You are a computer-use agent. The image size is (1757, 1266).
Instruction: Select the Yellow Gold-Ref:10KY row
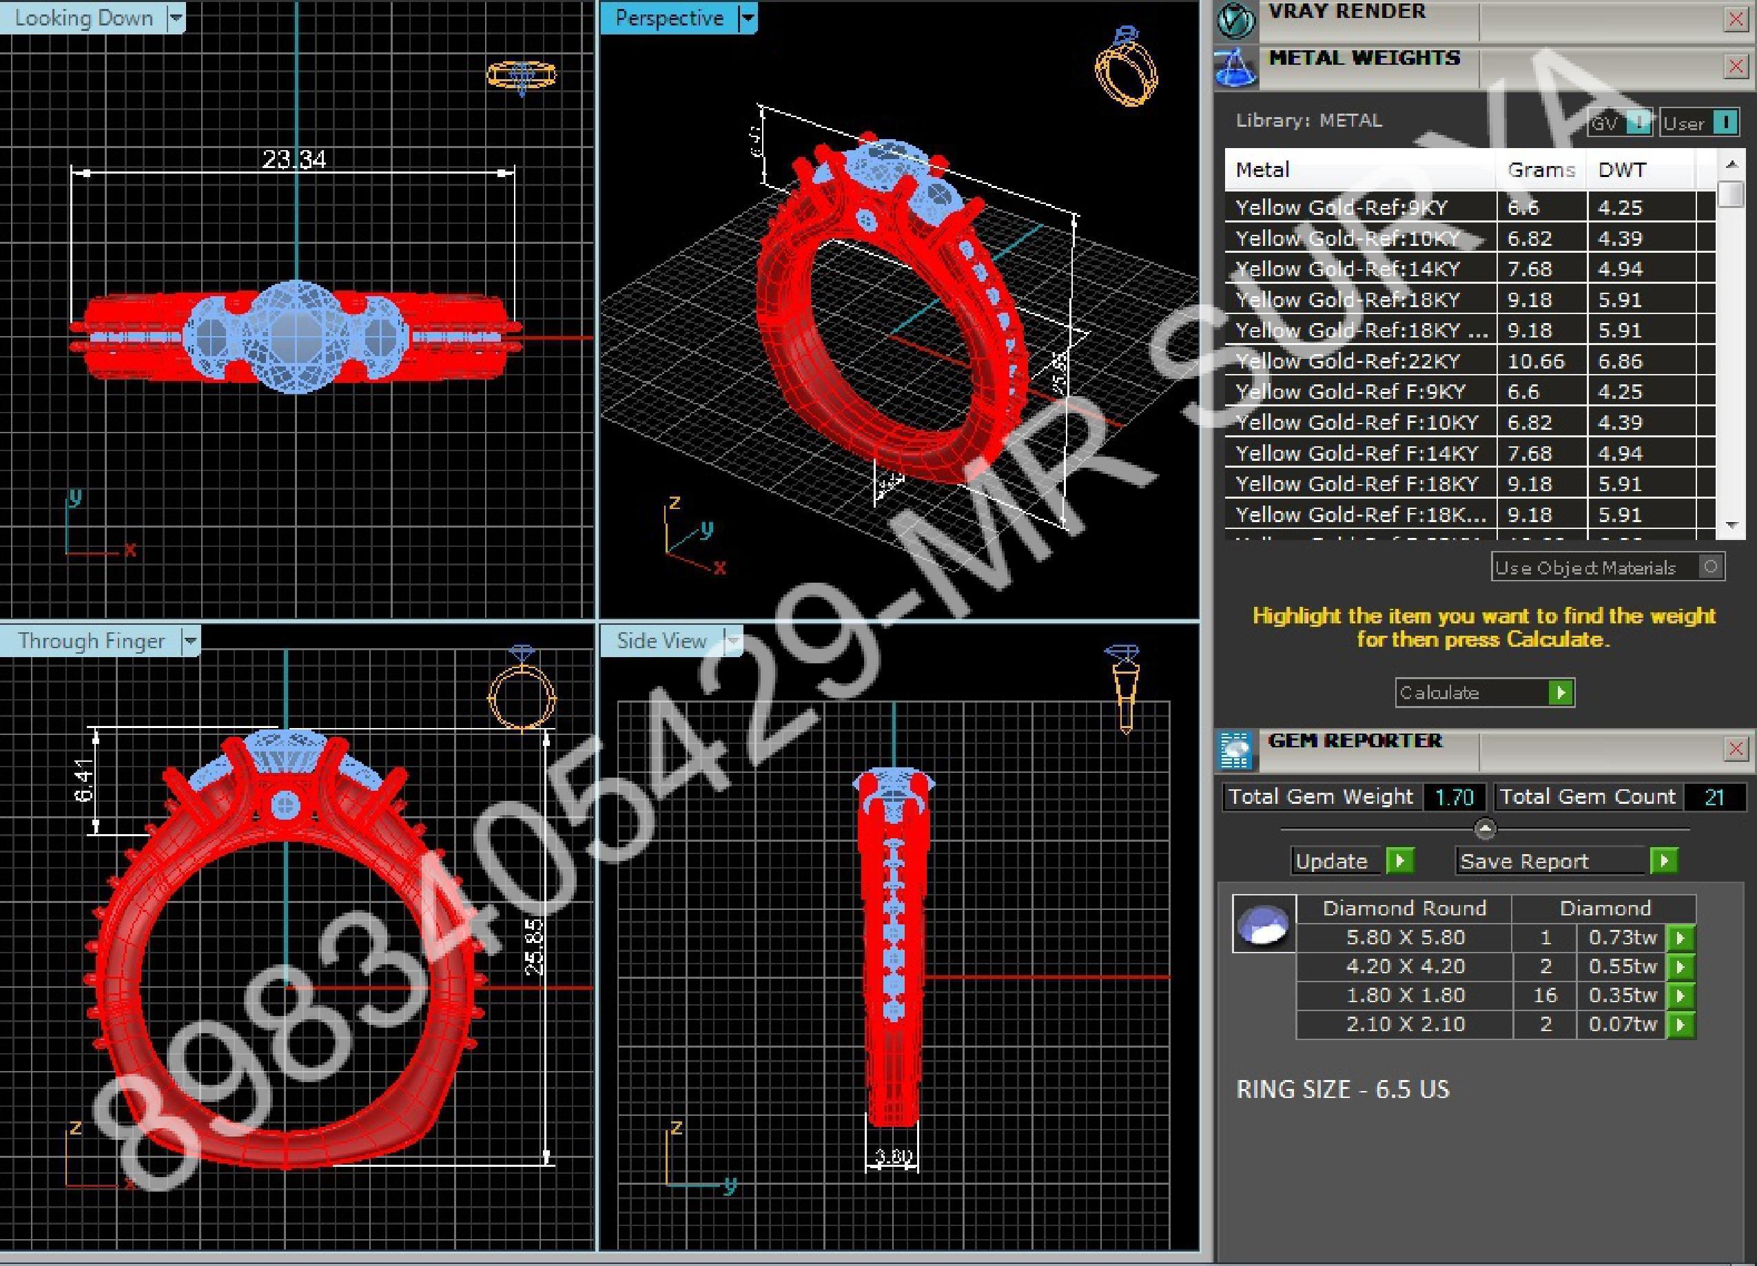click(x=1470, y=238)
